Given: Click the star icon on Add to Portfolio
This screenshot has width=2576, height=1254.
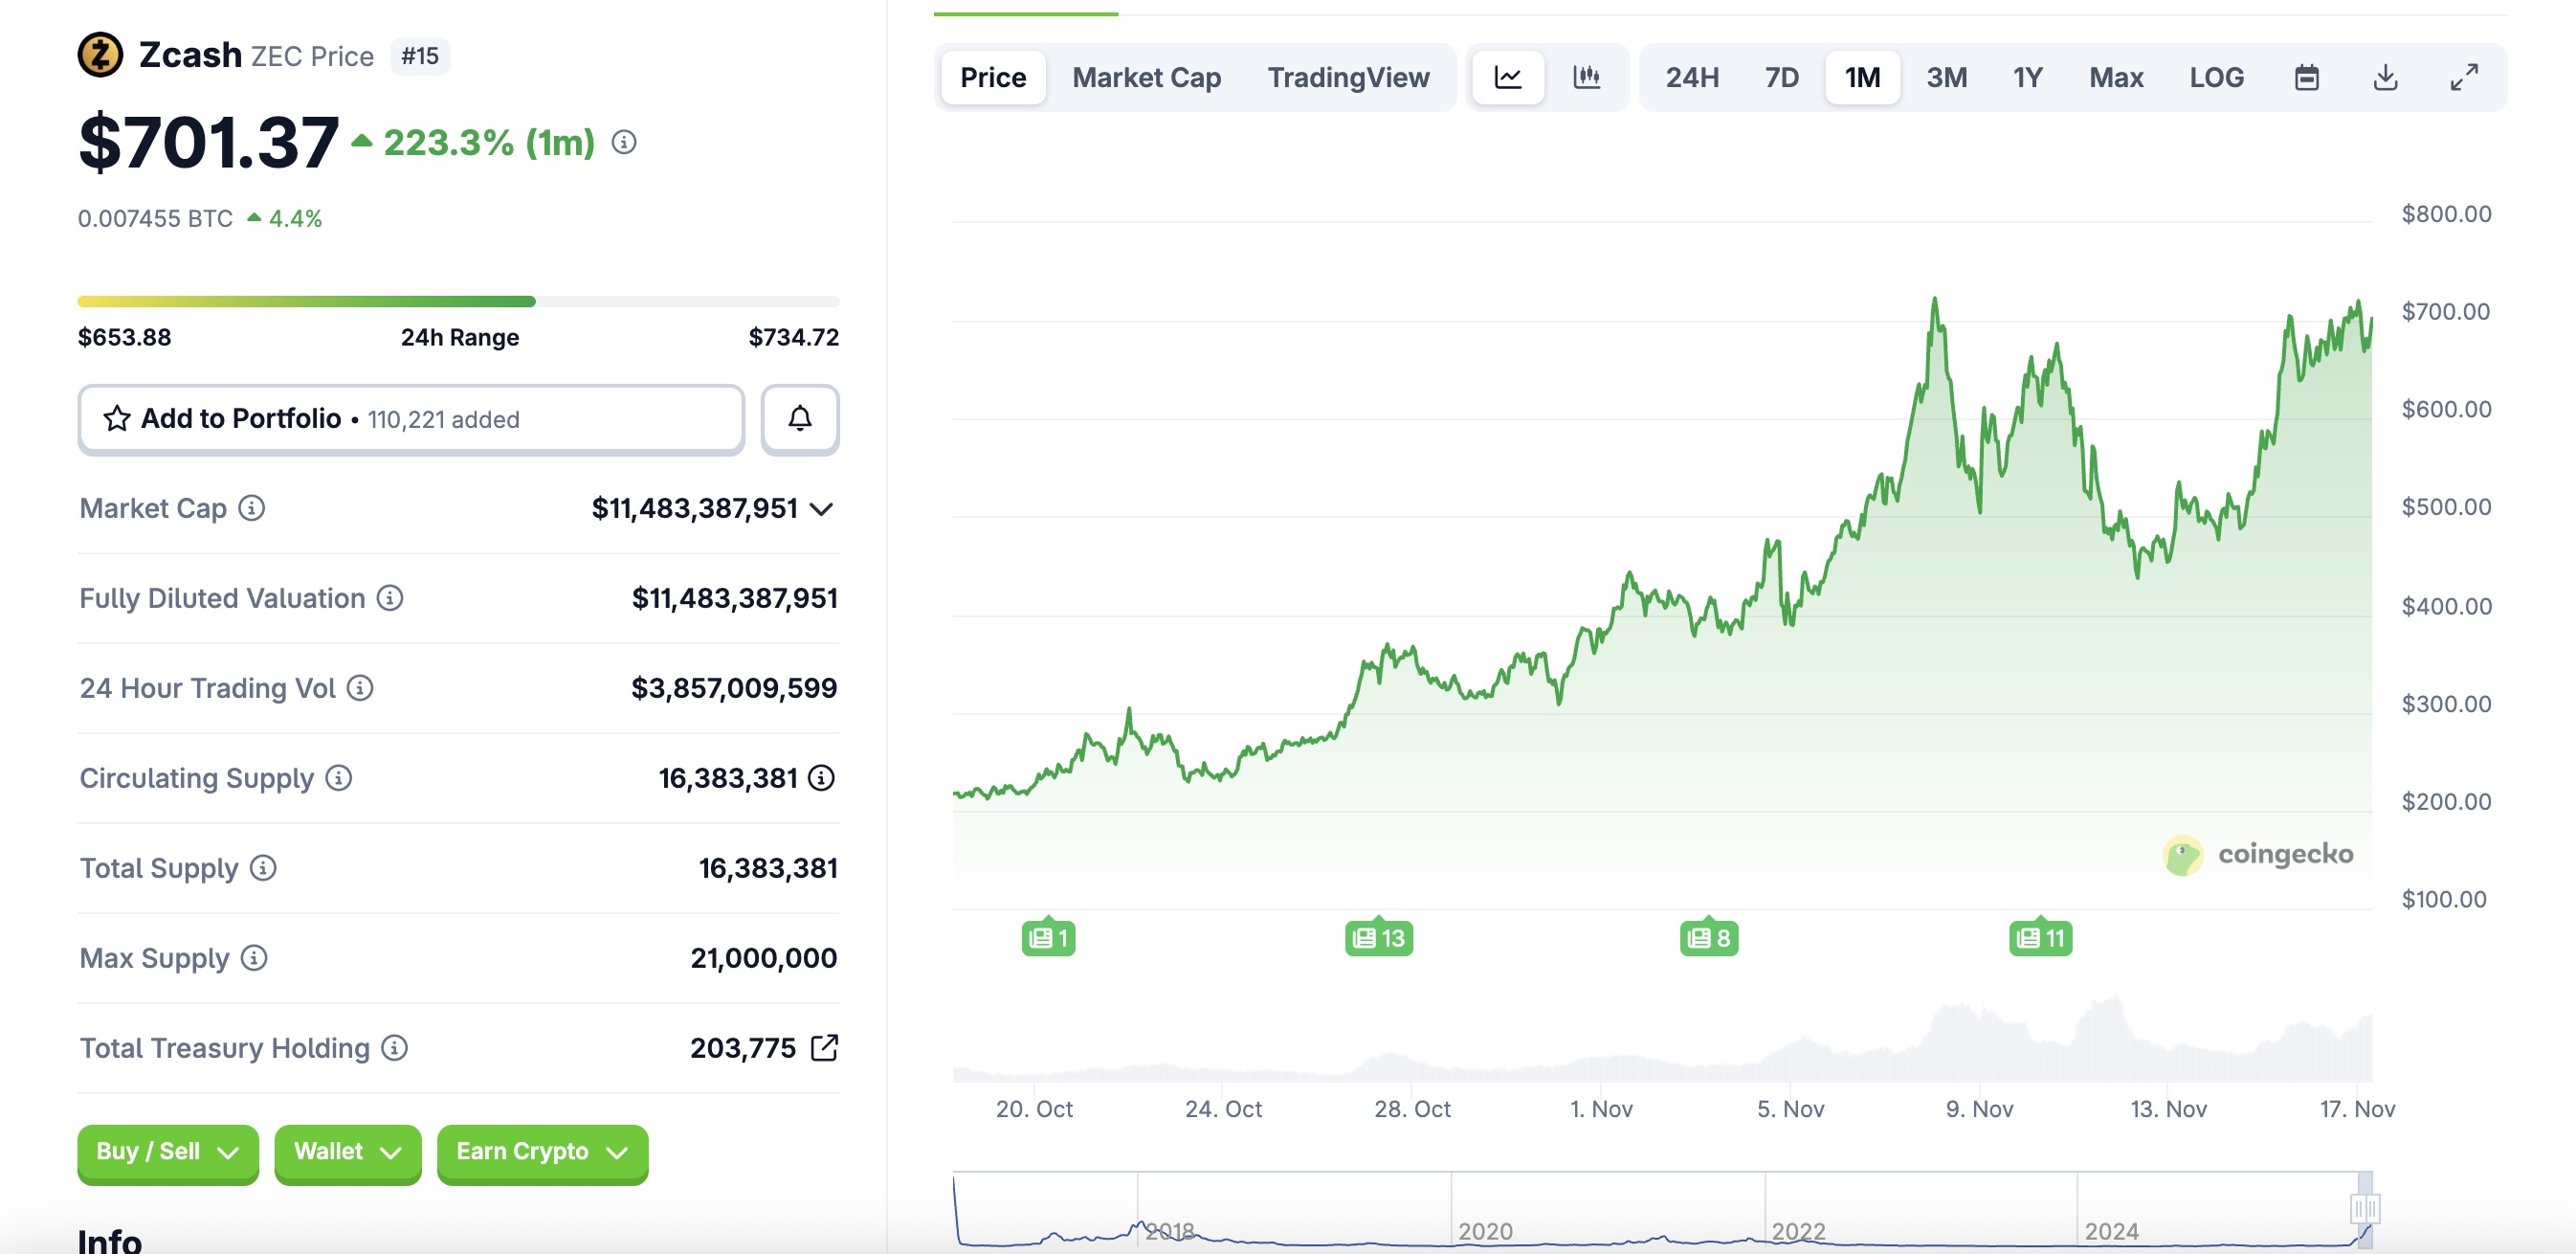Looking at the screenshot, I should click(x=119, y=419).
